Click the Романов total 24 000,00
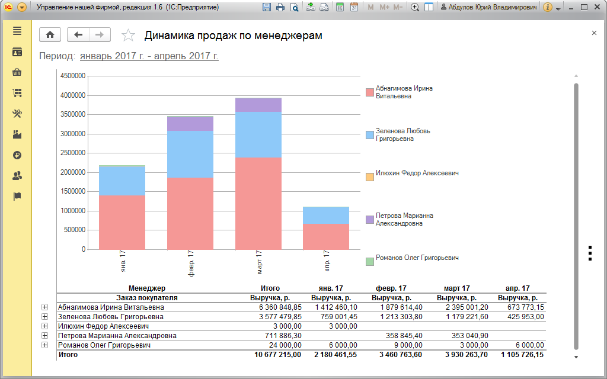The width and height of the screenshot is (607, 379). 285,345
